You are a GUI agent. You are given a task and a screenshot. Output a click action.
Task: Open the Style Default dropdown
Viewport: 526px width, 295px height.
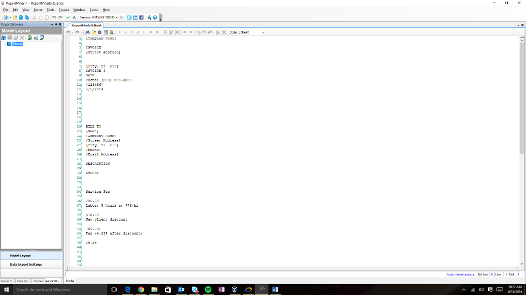pos(263,32)
